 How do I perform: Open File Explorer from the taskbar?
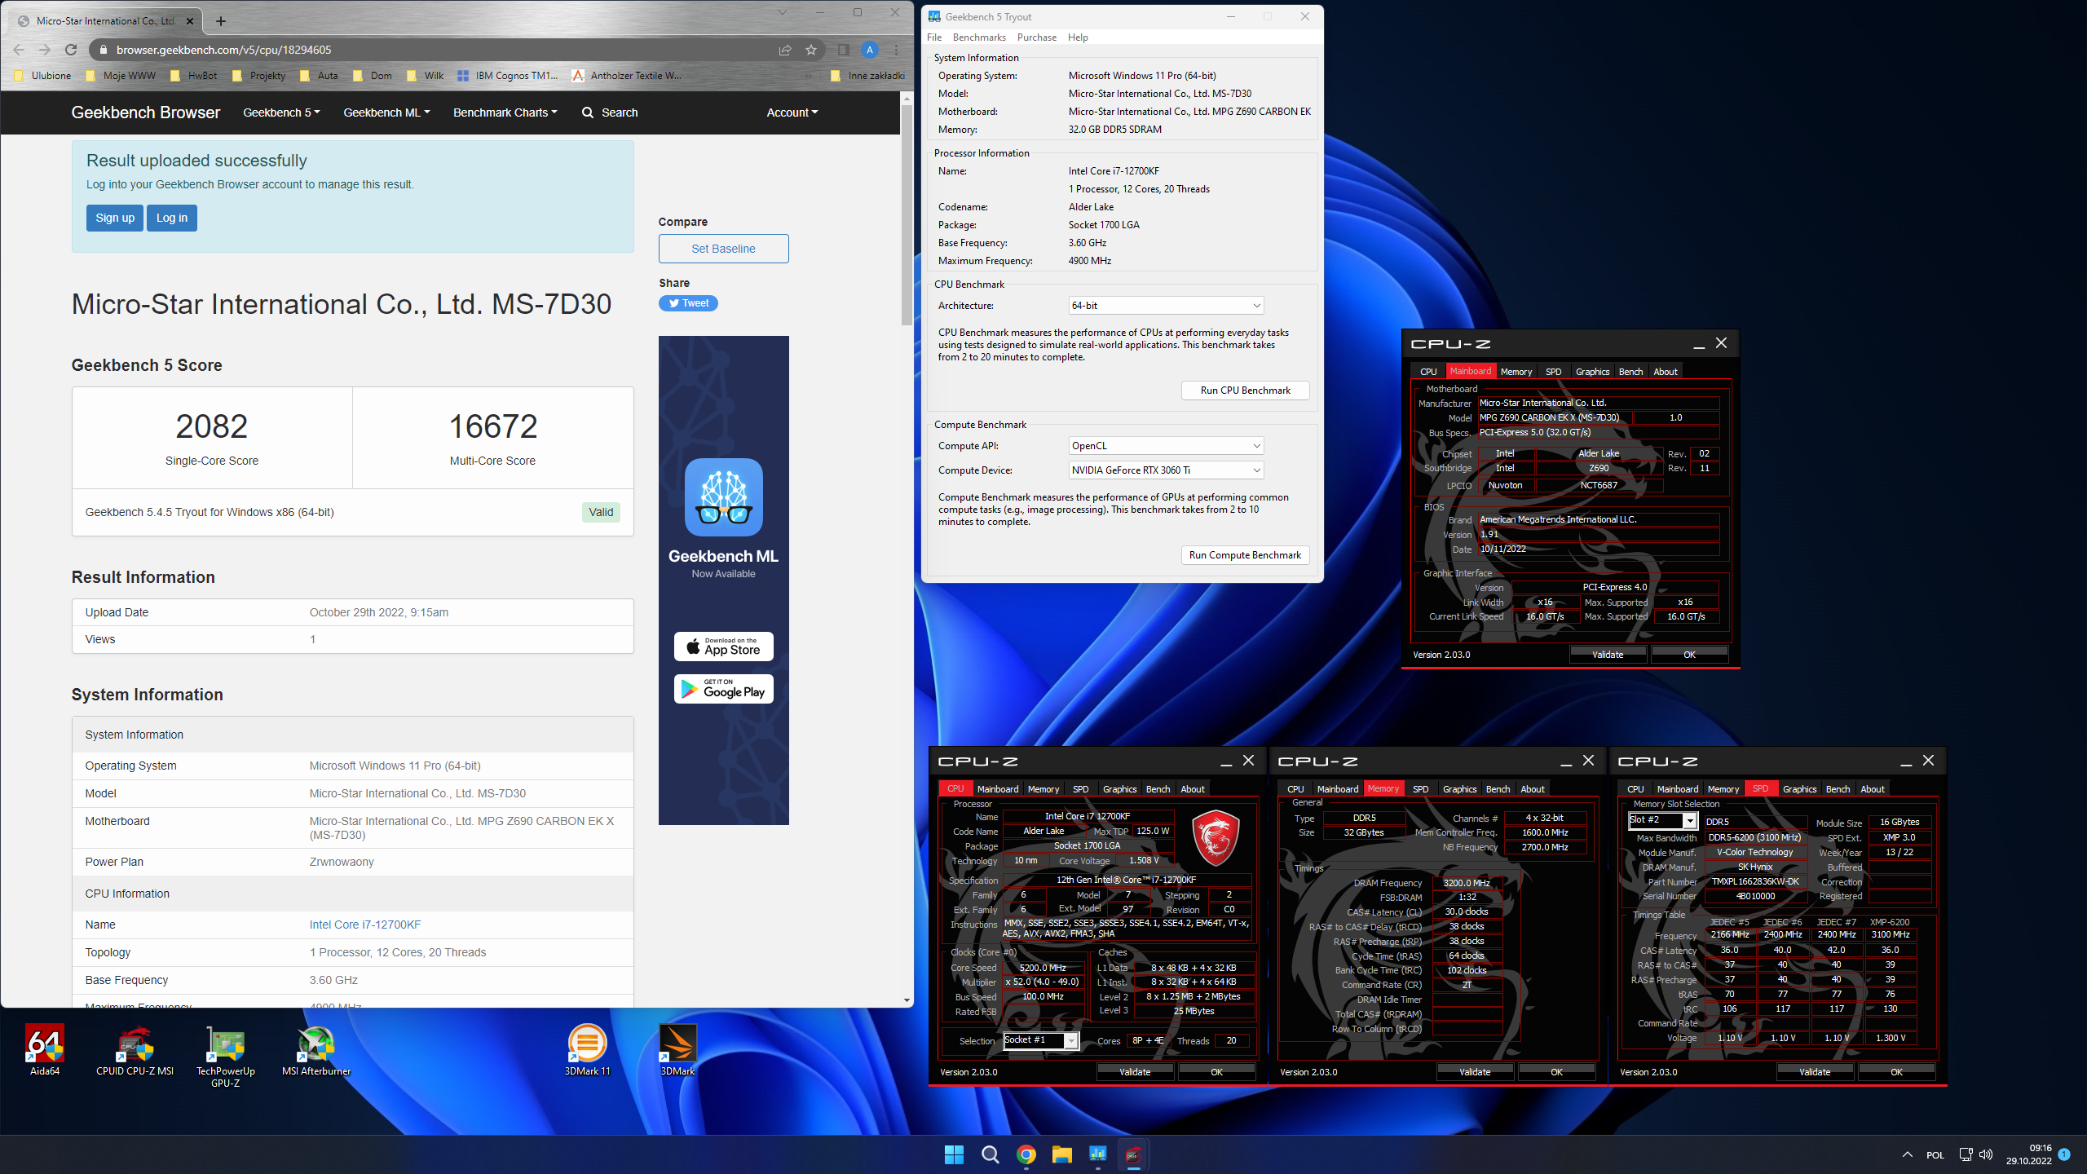(x=1061, y=1154)
